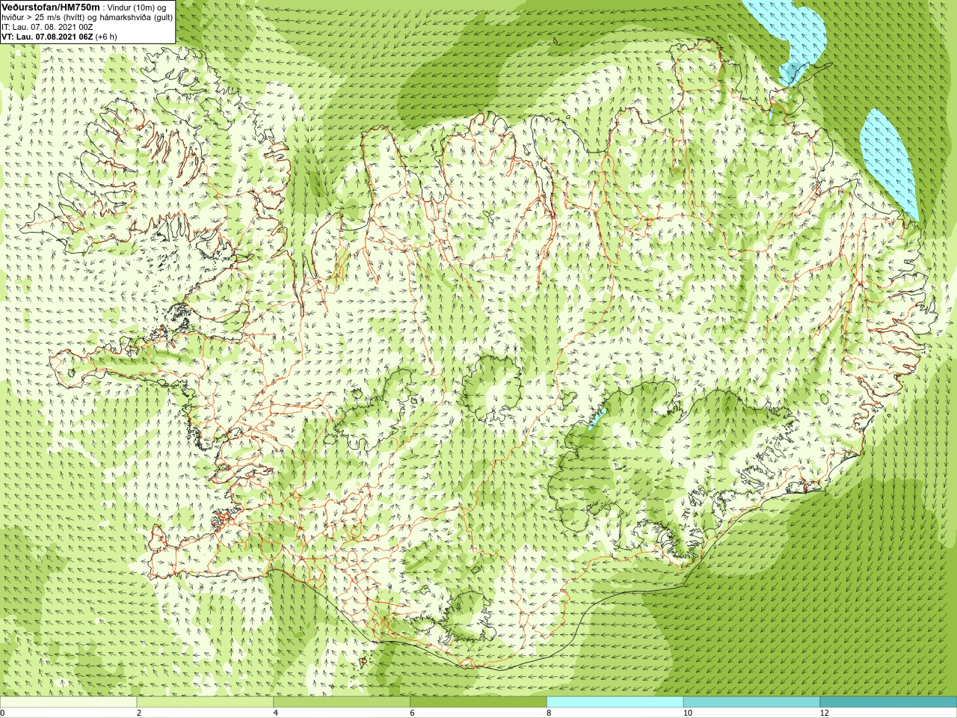Select the 2–4 m/s light green swatch
The height and width of the screenshot is (718, 957).
[205, 702]
